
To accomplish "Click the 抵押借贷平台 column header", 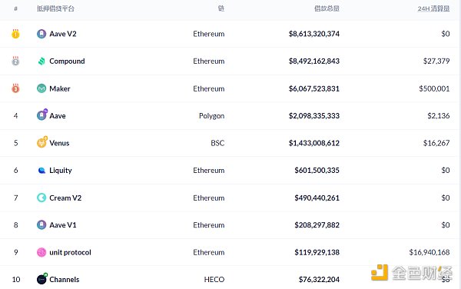I will (55, 8).
